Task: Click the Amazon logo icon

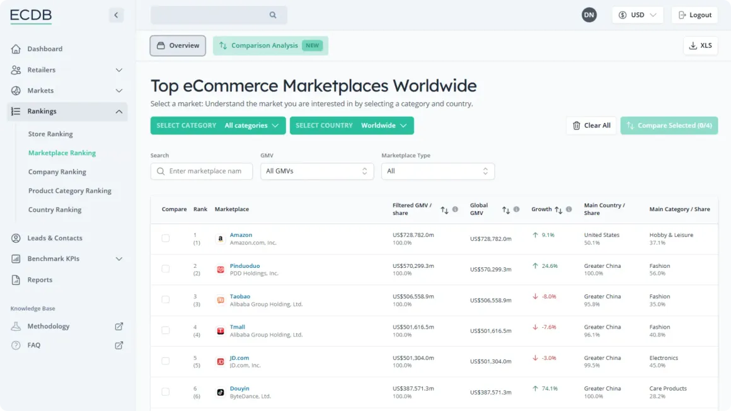Action: [221, 239]
